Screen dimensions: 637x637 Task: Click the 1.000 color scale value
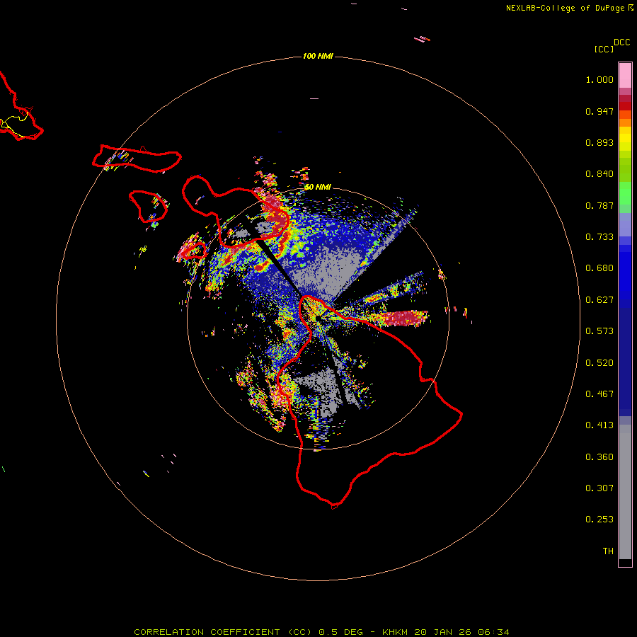(599, 79)
